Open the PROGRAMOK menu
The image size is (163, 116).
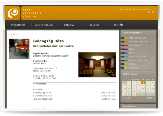[18, 25]
